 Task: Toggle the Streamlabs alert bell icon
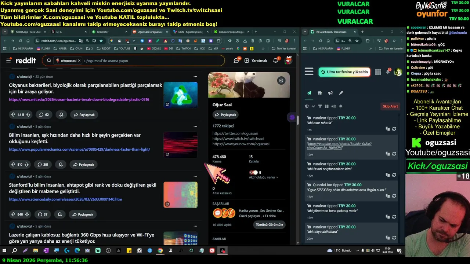(x=341, y=106)
